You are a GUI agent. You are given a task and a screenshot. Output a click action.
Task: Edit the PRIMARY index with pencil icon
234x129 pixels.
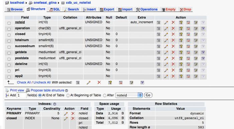66,114
